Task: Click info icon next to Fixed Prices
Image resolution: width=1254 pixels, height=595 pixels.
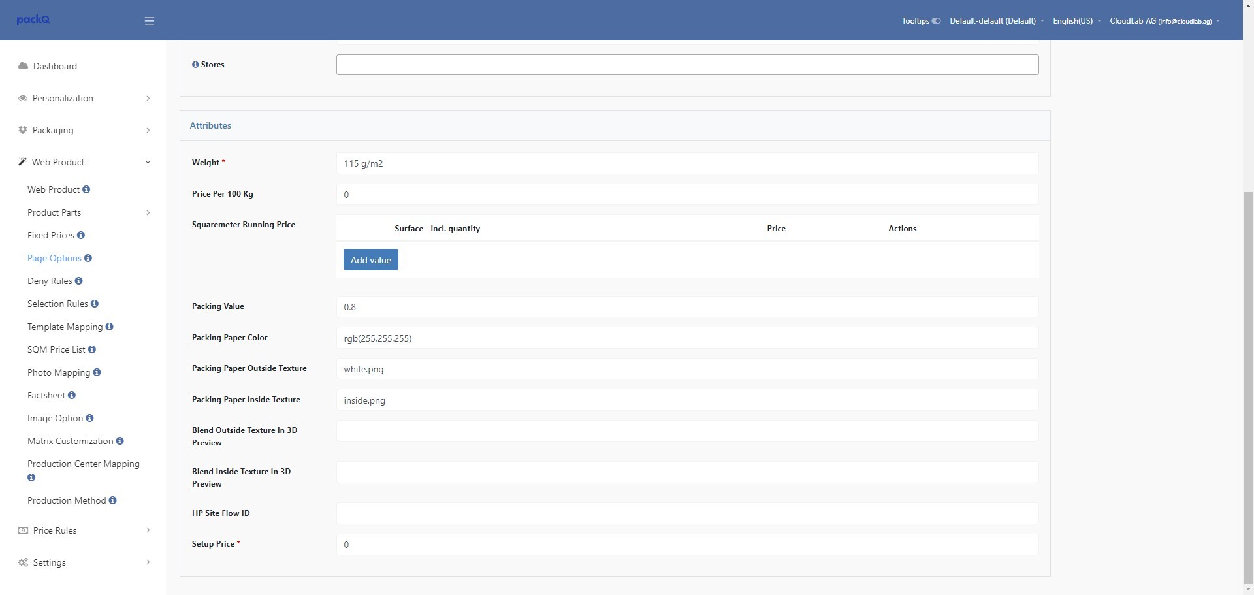Action: tap(81, 235)
